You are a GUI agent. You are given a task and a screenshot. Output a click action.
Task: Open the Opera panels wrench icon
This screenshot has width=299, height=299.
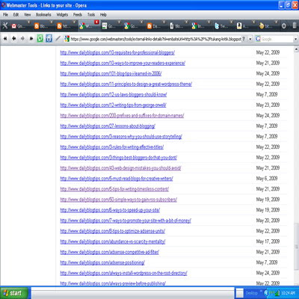(x=5, y=25)
